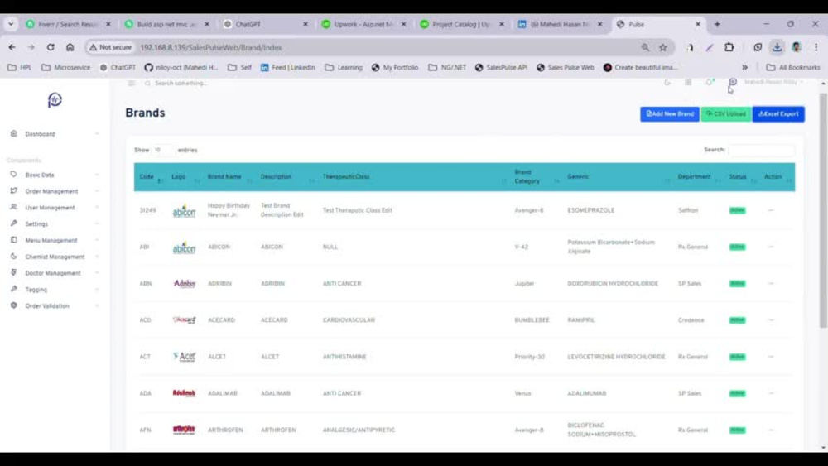
Task: Open the browser extensions puzzle icon
Action: pos(729,47)
